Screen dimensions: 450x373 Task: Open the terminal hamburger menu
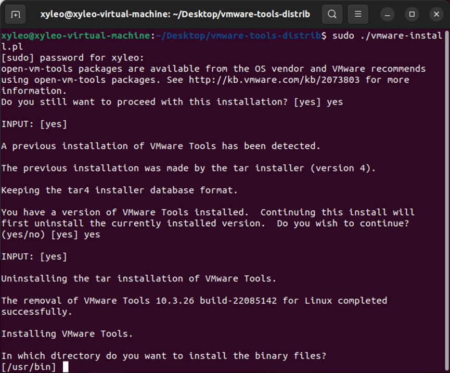(x=358, y=14)
